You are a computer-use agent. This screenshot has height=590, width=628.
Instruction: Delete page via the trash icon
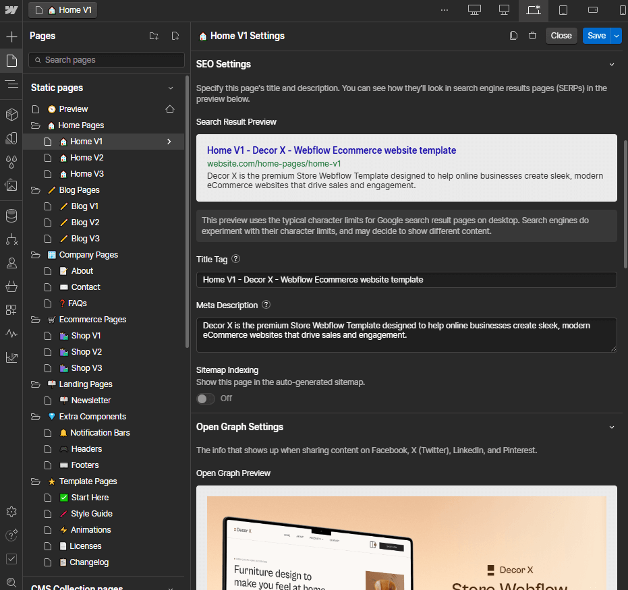pos(532,35)
